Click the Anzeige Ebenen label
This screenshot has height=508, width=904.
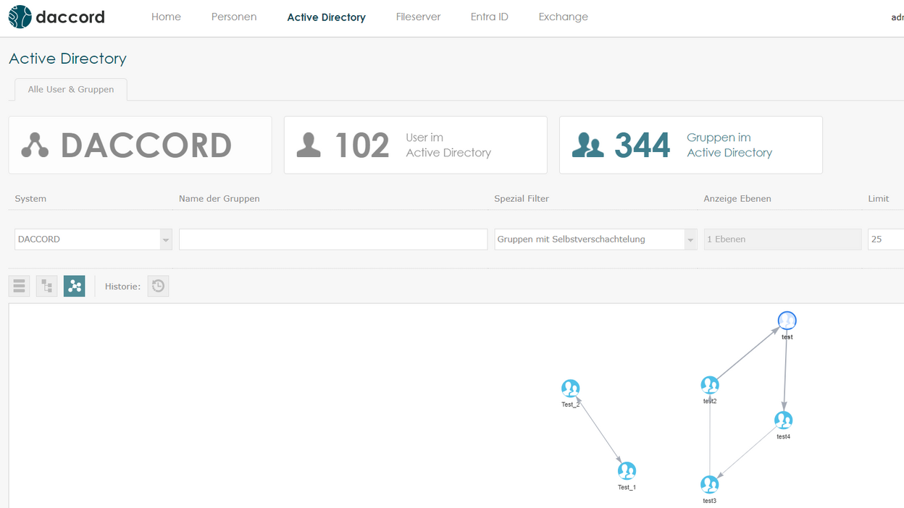point(737,198)
